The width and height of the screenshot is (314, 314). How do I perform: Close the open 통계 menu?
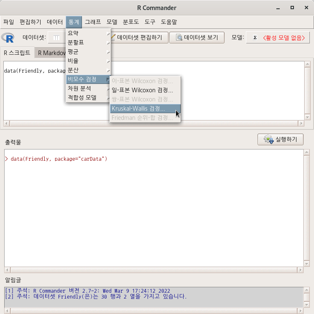pos(74,22)
